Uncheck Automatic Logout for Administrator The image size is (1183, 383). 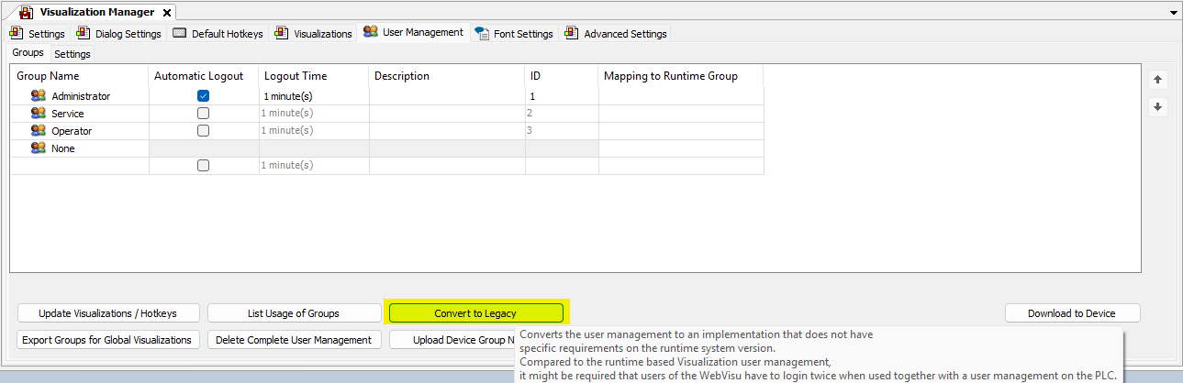coord(203,96)
